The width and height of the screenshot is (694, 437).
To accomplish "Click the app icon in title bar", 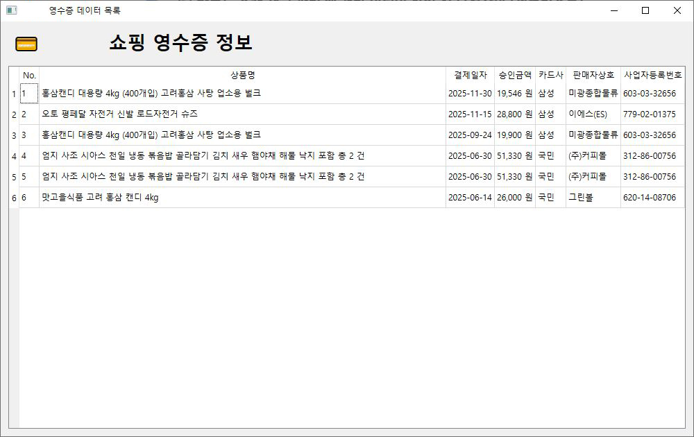I will click(x=11, y=10).
